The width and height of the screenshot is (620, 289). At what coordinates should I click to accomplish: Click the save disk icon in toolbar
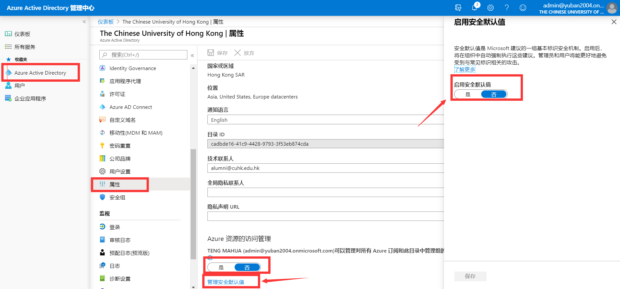coord(211,53)
